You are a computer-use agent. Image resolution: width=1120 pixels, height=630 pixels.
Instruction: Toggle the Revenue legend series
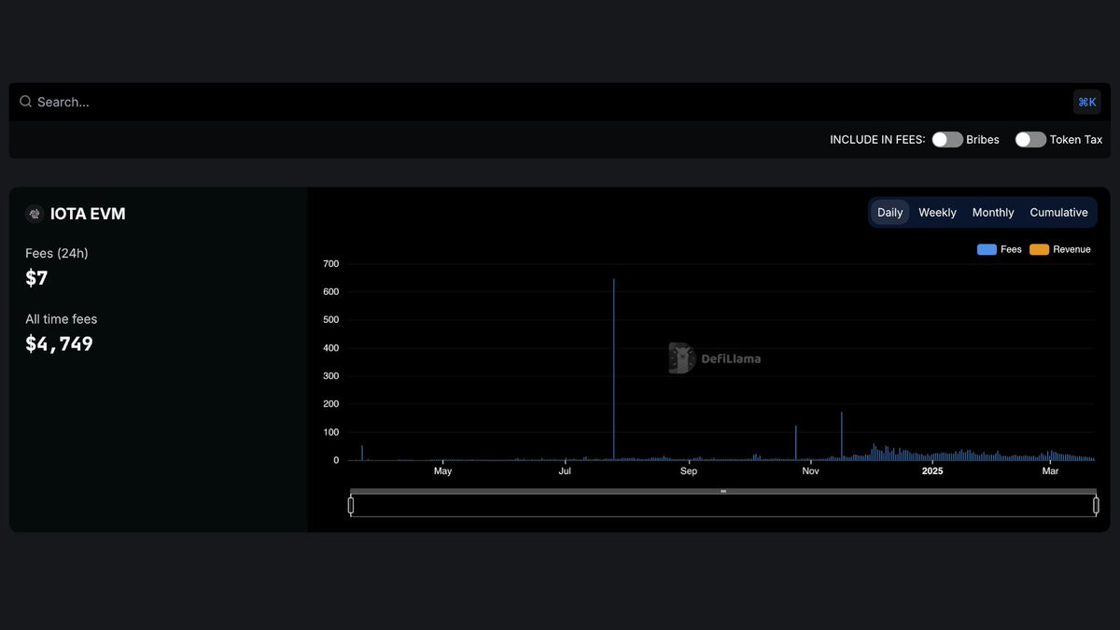(x=1059, y=249)
